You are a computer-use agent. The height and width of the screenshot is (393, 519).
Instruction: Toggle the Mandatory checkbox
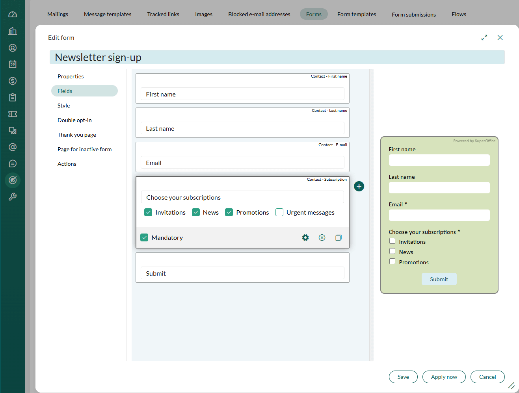tap(144, 237)
